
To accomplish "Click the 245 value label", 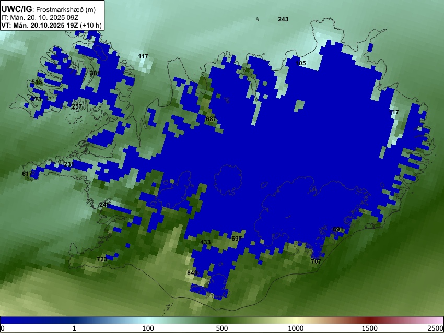I will coord(104,205).
